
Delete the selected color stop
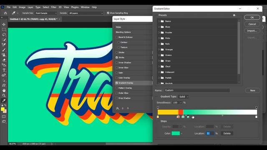pos(227,133)
